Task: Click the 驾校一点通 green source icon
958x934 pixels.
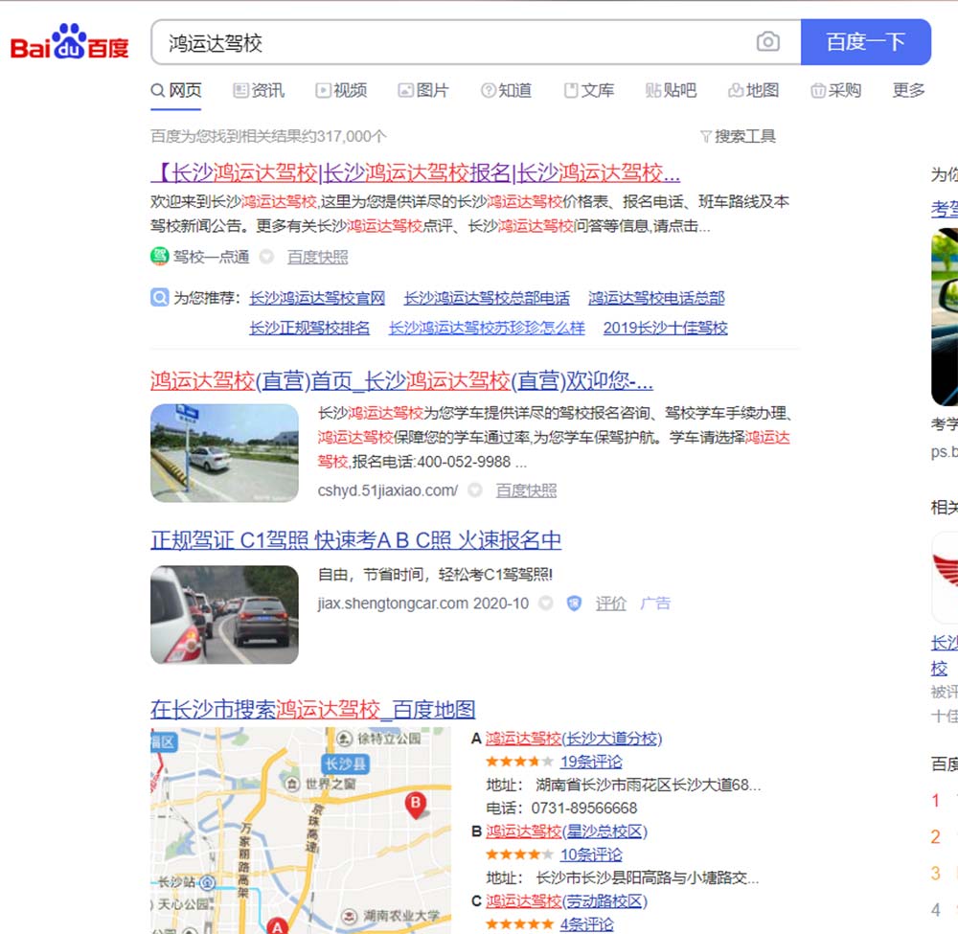Action: [159, 257]
